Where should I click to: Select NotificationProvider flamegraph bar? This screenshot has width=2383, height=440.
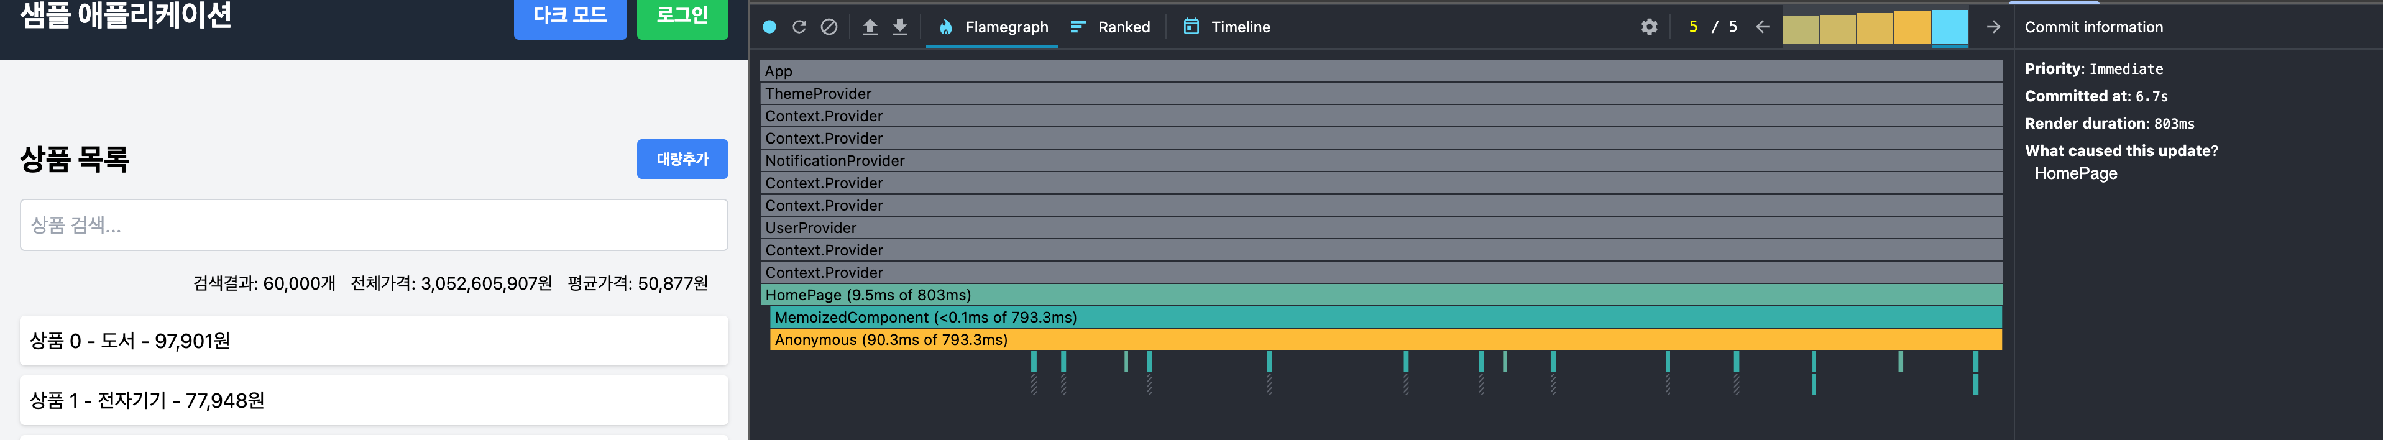click(1381, 161)
